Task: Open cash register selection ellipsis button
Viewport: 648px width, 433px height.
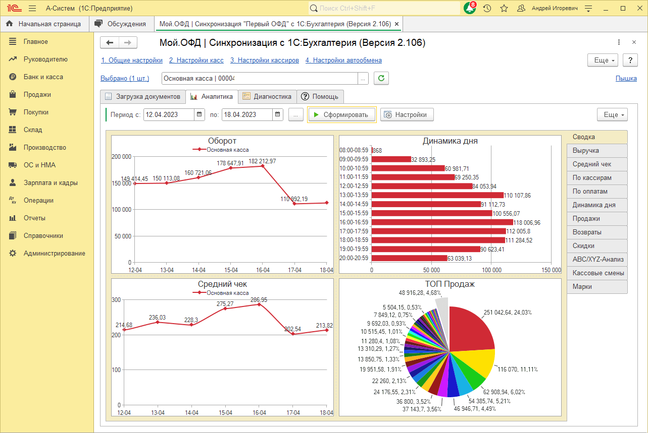Action: [x=364, y=78]
